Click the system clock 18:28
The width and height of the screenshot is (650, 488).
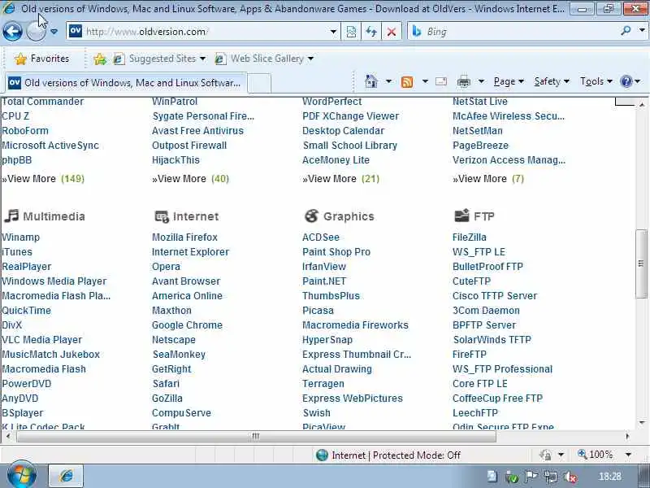610,477
